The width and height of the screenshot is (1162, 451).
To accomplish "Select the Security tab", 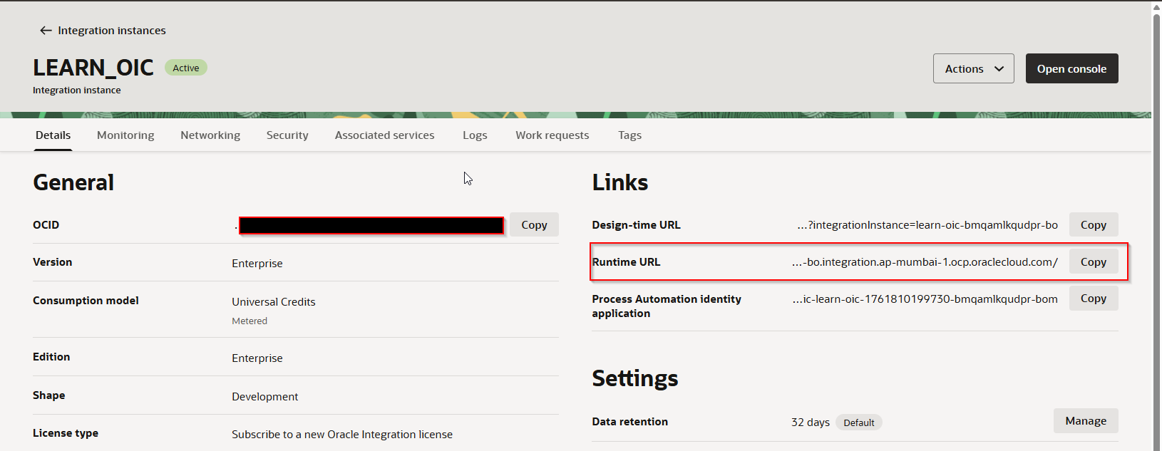I will pos(287,135).
